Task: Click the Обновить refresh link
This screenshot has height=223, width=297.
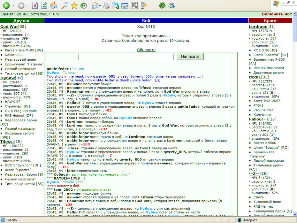Action: point(146,50)
